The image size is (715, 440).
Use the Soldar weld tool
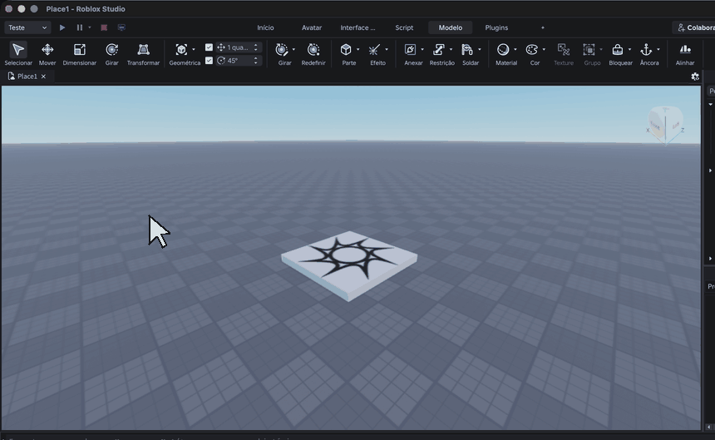(467, 49)
